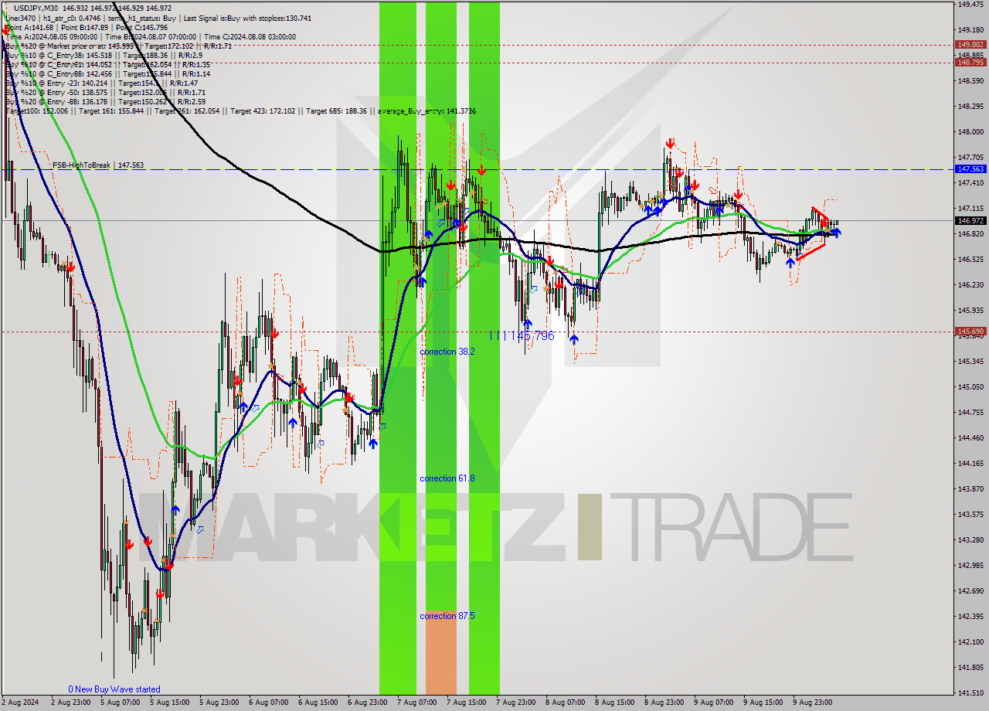This screenshot has width=989, height=711.
Task: Click the 145.050 price axis label
Action: [970, 386]
